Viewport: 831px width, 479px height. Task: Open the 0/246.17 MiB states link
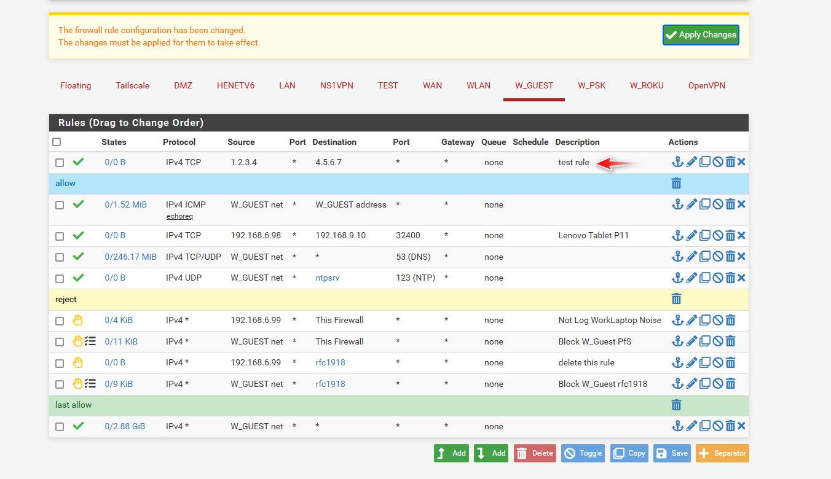130,257
